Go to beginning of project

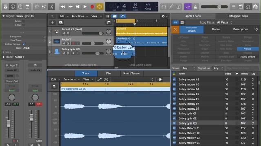(77, 6)
